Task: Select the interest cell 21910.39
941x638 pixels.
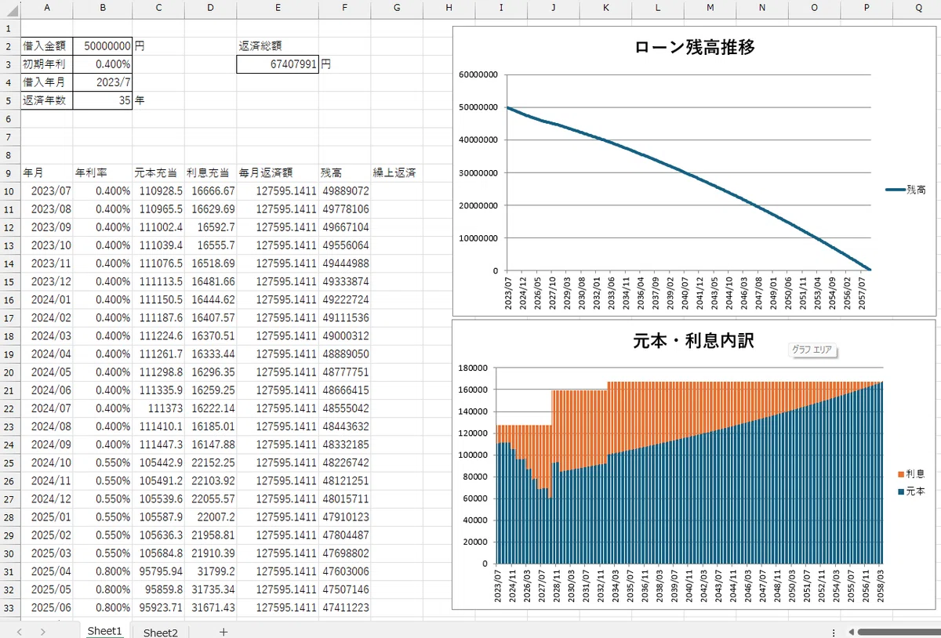Action: (210, 553)
